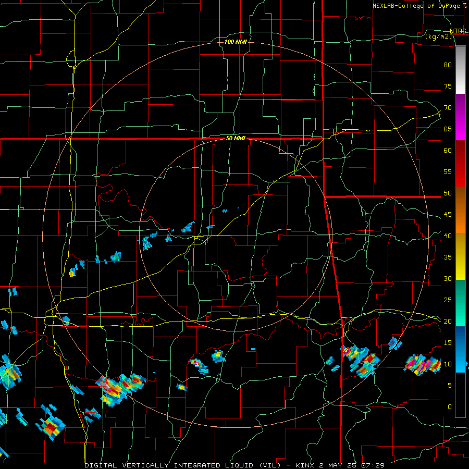
Task: Select the dark red segment of the color bar
Action: 460,164
